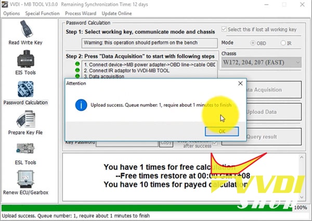
Task: Select the OBD mode radio button
Action: pyautogui.click(x=253, y=43)
